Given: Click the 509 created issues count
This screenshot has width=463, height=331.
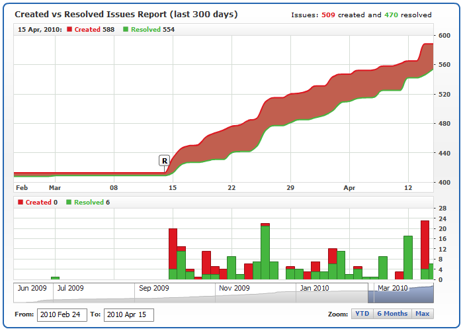Looking at the screenshot, I should [328, 15].
